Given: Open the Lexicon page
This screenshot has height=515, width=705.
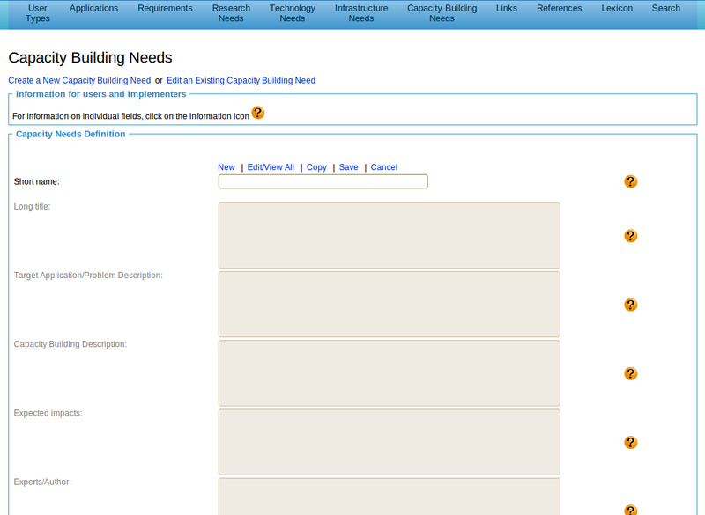Looking at the screenshot, I should [x=617, y=8].
